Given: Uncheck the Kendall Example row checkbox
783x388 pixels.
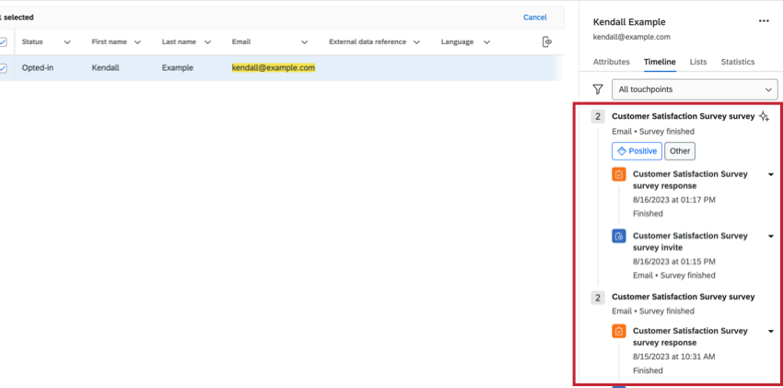Looking at the screenshot, I should pos(3,68).
